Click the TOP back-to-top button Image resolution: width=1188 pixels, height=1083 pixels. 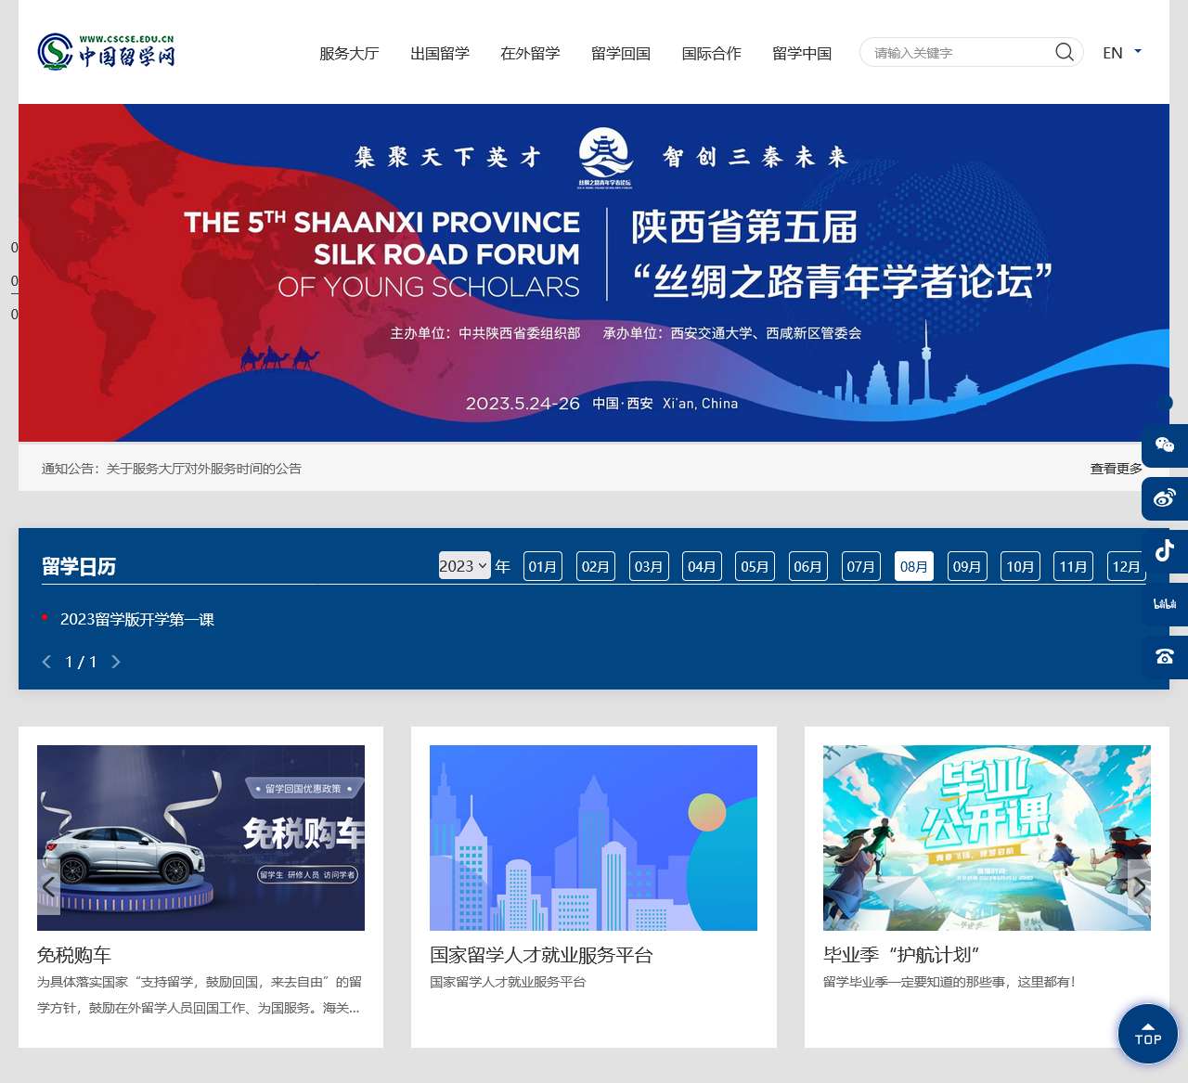1148,1033
